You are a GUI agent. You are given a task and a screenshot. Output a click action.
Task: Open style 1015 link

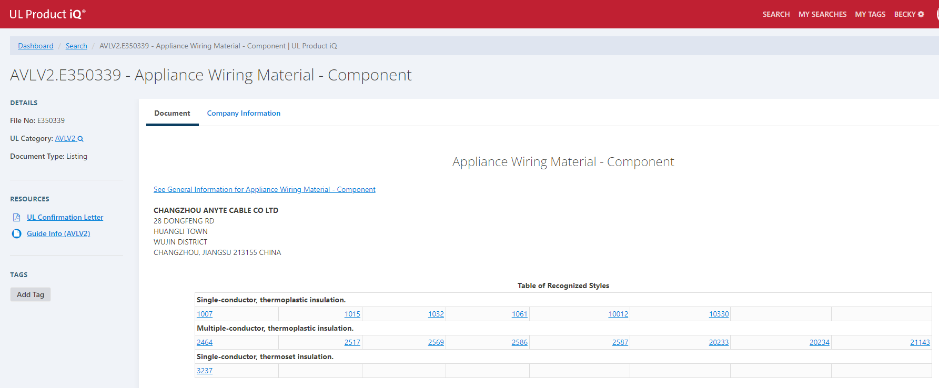click(352, 314)
